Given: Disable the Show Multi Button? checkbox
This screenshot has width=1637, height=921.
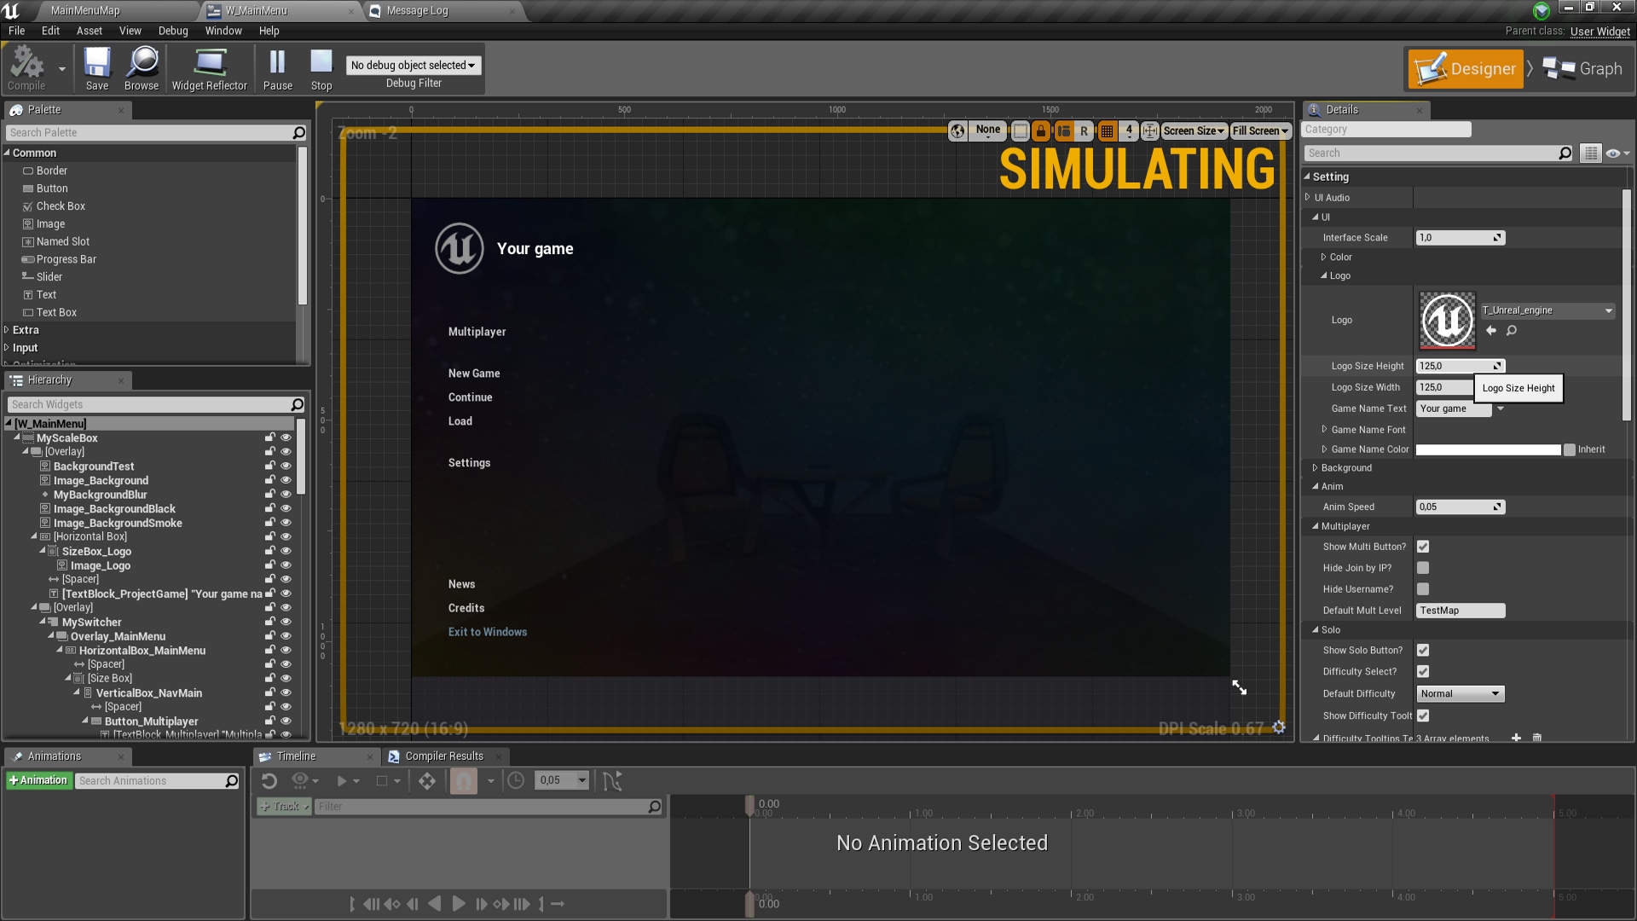Looking at the screenshot, I should point(1422,547).
